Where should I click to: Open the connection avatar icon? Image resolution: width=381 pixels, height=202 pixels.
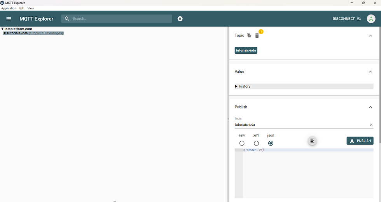pyautogui.click(x=371, y=19)
